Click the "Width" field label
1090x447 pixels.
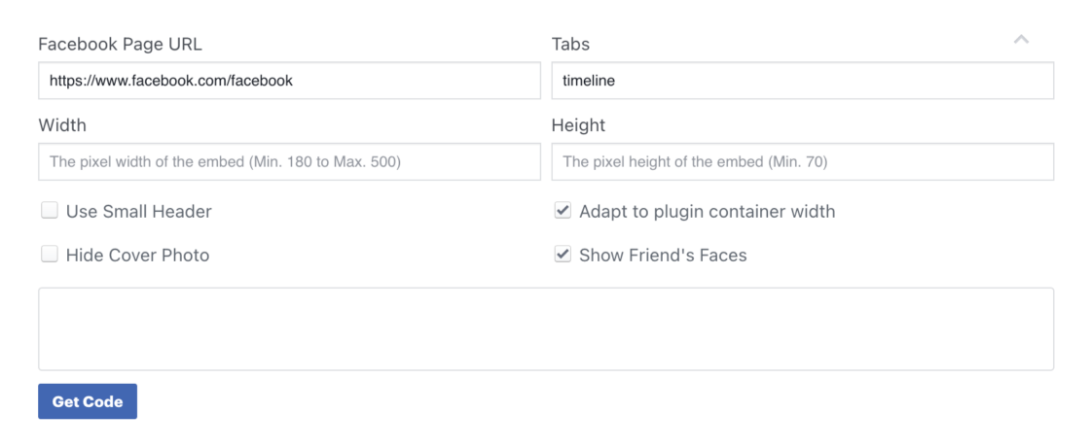(62, 125)
